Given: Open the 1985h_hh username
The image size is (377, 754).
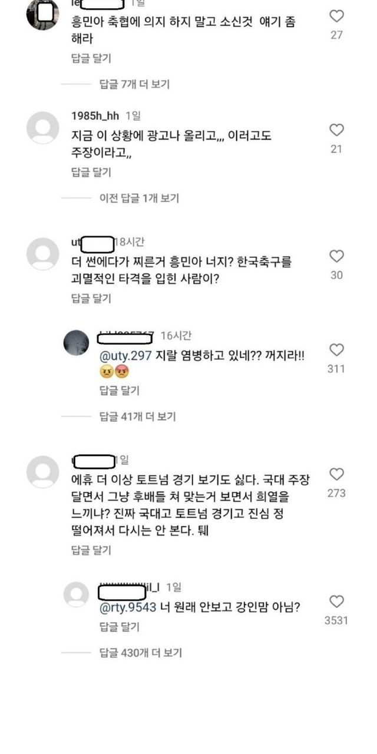Looking at the screenshot, I should click(95, 116).
